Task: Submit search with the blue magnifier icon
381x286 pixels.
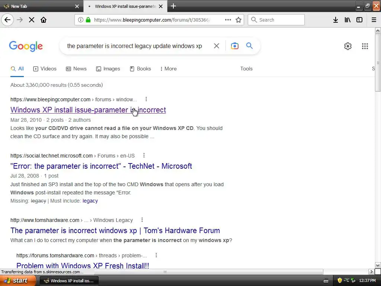Action: 249,45
